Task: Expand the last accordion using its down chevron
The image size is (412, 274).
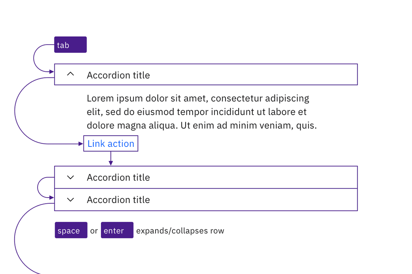Action: (x=71, y=200)
